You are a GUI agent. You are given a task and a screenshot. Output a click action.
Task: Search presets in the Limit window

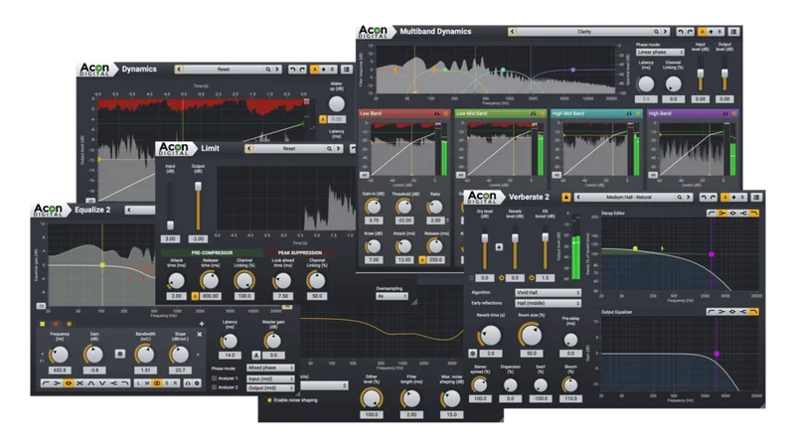[329, 148]
